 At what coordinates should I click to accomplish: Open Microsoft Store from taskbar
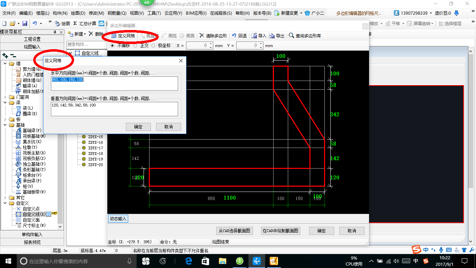pyautogui.click(x=205, y=261)
